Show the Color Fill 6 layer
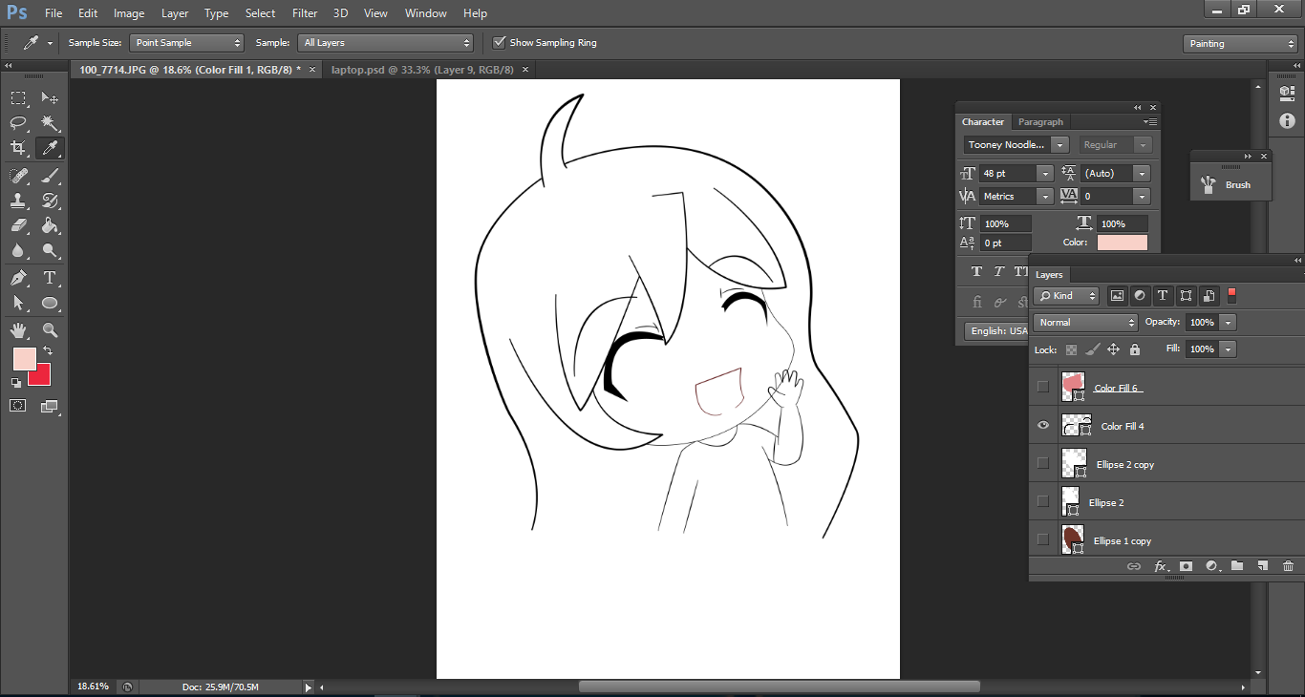The height and width of the screenshot is (697, 1305). coord(1043,387)
